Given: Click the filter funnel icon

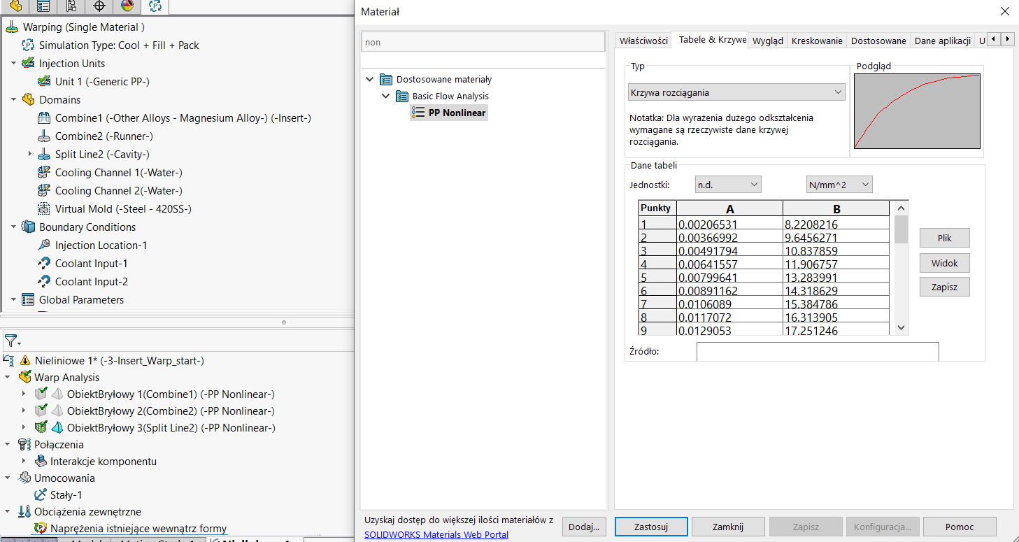Looking at the screenshot, I should (x=10, y=341).
